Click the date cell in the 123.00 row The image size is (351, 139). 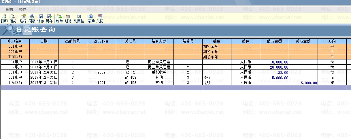tap(44, 72)
